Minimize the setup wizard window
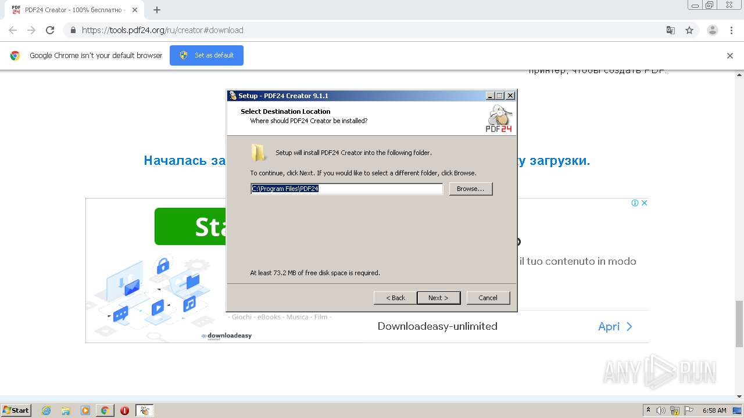 pyautogui.click(x=490, y=96)
